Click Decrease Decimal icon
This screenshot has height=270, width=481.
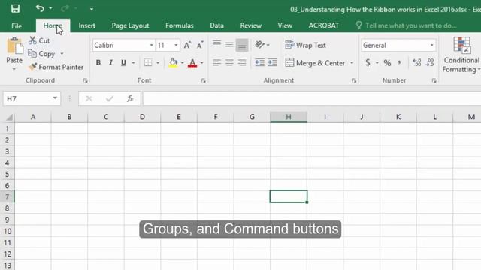(430, 63)
